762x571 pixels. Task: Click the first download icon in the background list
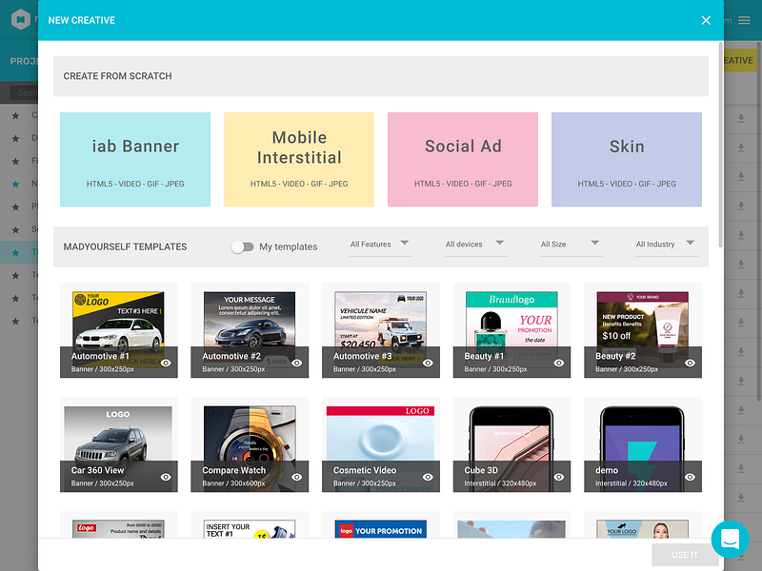click(741, 118)
